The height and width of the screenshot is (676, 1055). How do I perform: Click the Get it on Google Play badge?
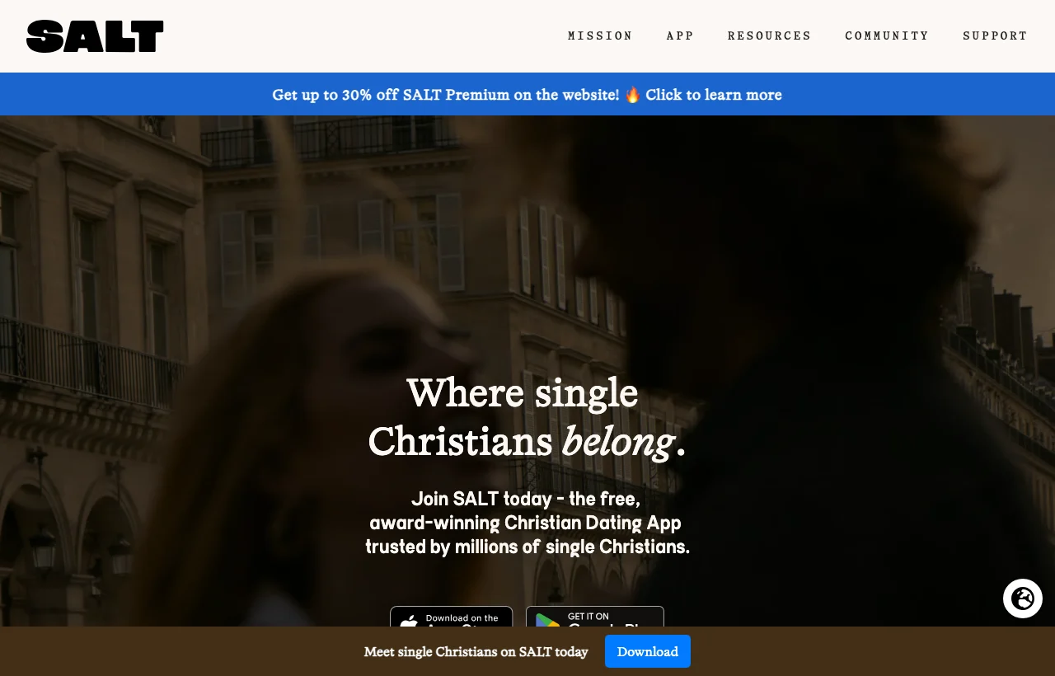pos(595,617)
